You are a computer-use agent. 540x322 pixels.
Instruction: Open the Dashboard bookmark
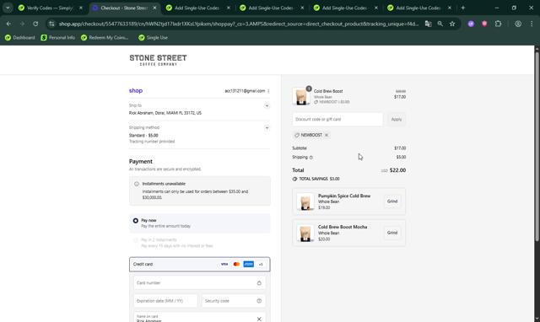(x=20, y=37)
